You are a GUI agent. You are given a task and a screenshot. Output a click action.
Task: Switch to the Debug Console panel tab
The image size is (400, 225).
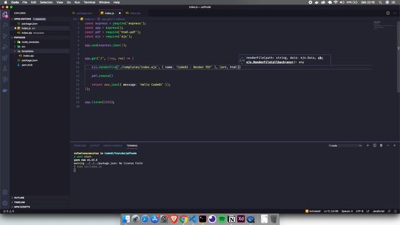point(112,146)
